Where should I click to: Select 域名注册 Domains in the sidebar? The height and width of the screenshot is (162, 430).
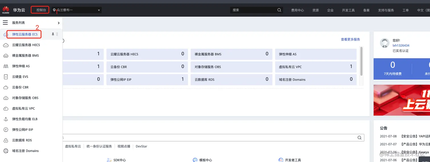25,151
